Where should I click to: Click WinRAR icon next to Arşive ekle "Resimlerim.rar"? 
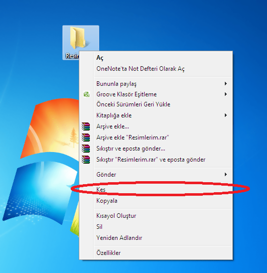(x=86, y=138)
